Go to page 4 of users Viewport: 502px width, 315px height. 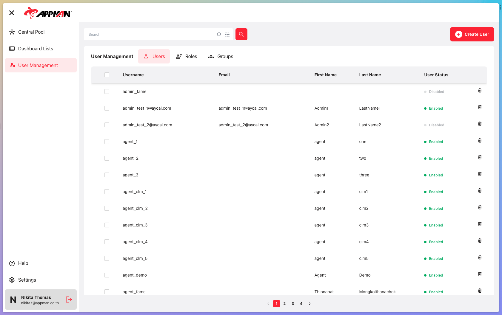pyautogui.click(x=301, y=304)
